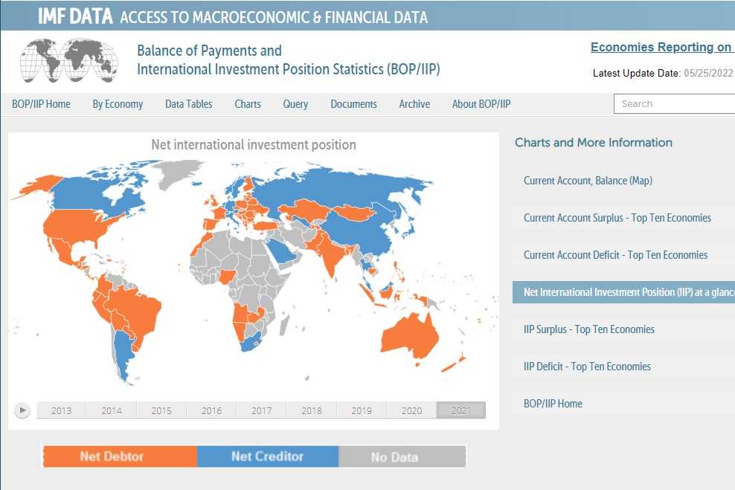Screen dimensions: 735x490
Task: Go to the Charts menu item
Action: tap(248, 104)
